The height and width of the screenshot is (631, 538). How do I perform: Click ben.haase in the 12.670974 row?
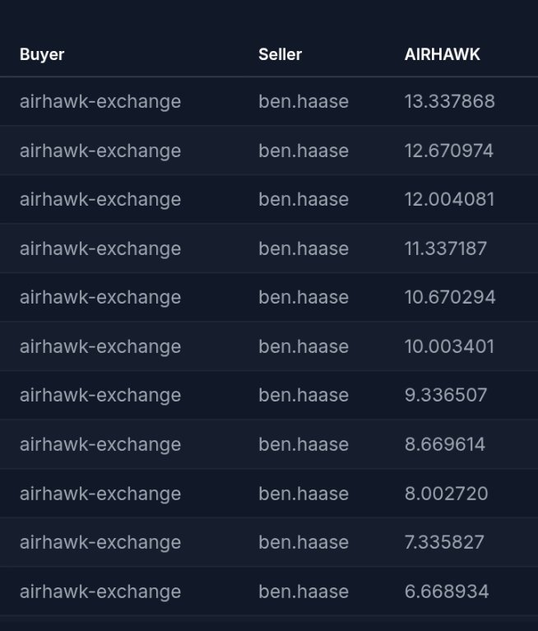[x=304, y=151]
